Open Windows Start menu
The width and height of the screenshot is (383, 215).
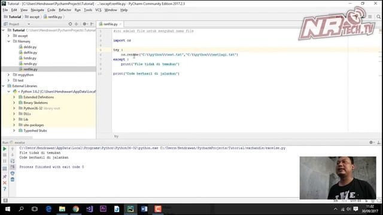point(8,209)
